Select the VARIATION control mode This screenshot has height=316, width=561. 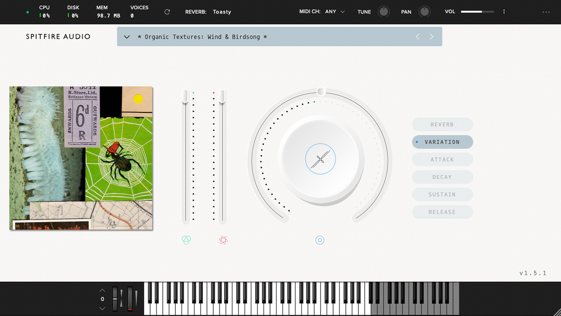click(442, 142)
